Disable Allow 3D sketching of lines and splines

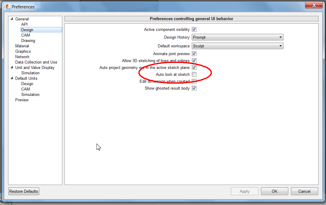[x=194, y=60]
